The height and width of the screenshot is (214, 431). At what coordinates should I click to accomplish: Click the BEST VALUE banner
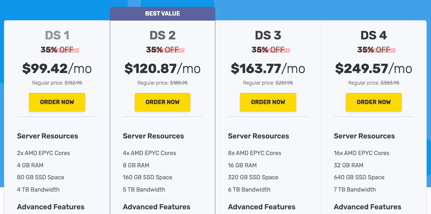tap(163, 14)
